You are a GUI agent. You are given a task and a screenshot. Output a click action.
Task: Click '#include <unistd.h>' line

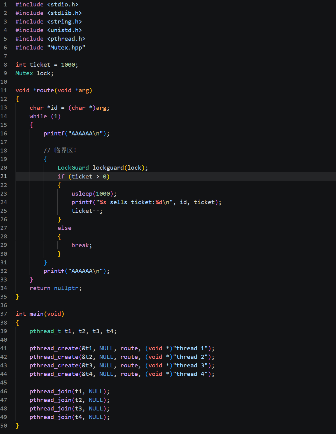pos(49,30)
